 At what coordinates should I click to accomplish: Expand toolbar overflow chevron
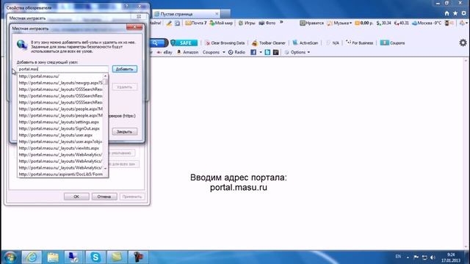tap(281, 22)
